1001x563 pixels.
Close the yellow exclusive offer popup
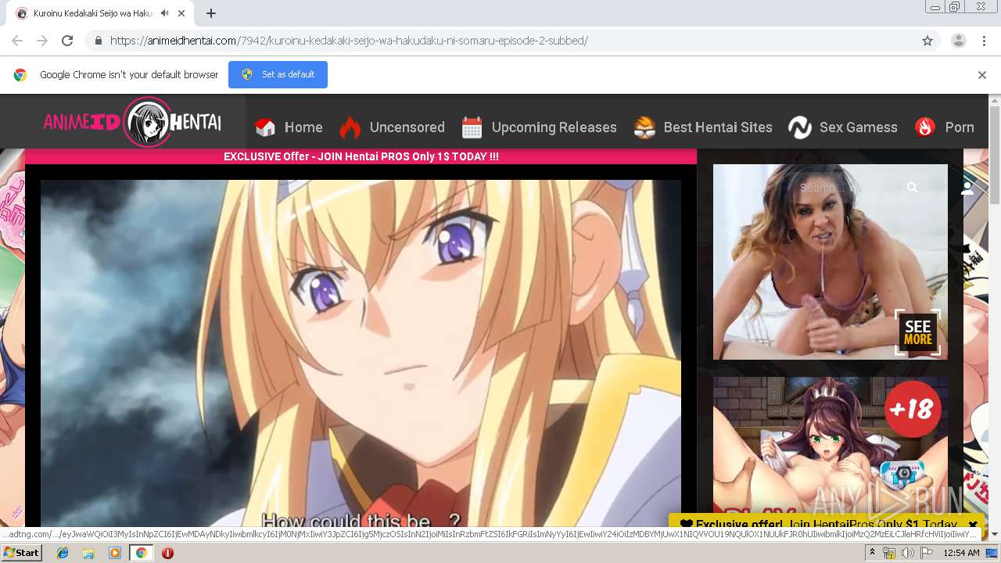pyautogui.click(x=973, y=525)
